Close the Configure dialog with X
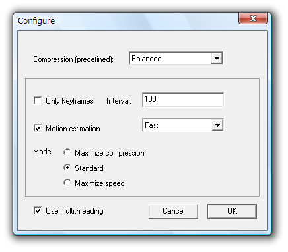The image size is (288, 252). [x=253, y=18]
